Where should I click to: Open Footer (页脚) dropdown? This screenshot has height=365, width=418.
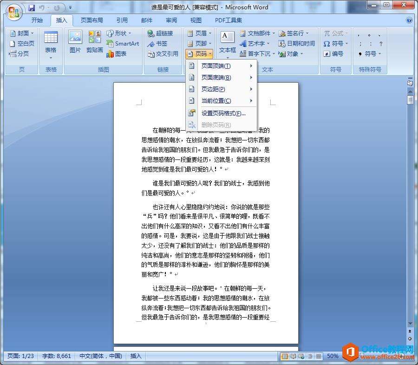pyautogui.click(x=200, y=44)
